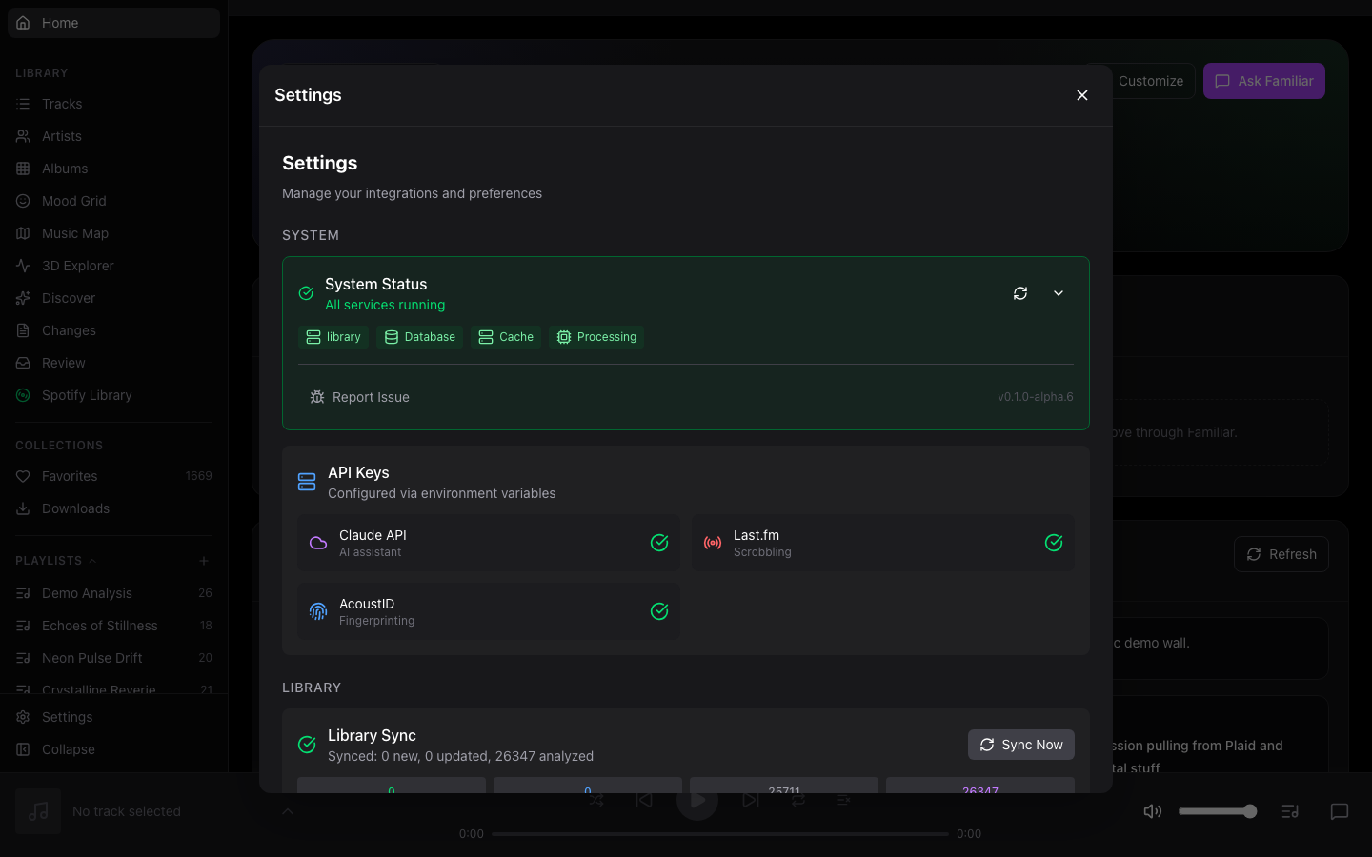
Task: Open Favorites collection
Action: [70, 476]
